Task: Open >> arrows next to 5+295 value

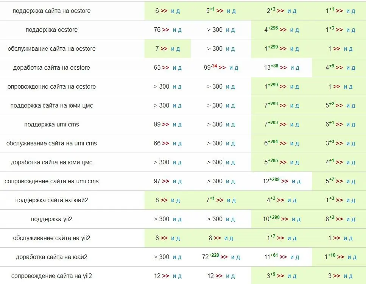Action: (x=283, y=162)
